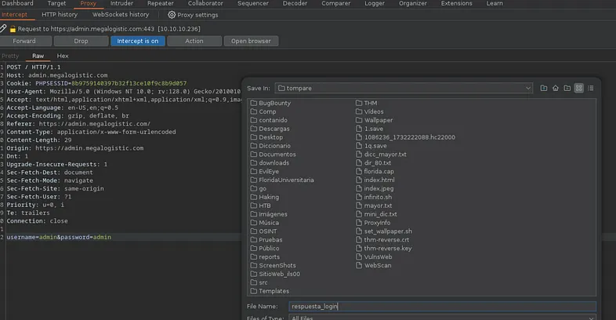The height and width of the screenshot is (320, 616).
Task: Click the PHPSESSID cookie value
Action: click(129, 83)
